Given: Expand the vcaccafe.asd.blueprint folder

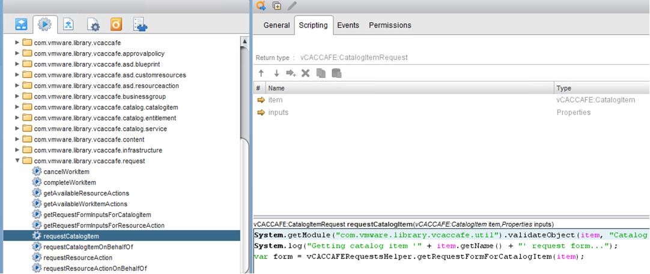Looking at the screenshot, I should (x=17, y=64).
